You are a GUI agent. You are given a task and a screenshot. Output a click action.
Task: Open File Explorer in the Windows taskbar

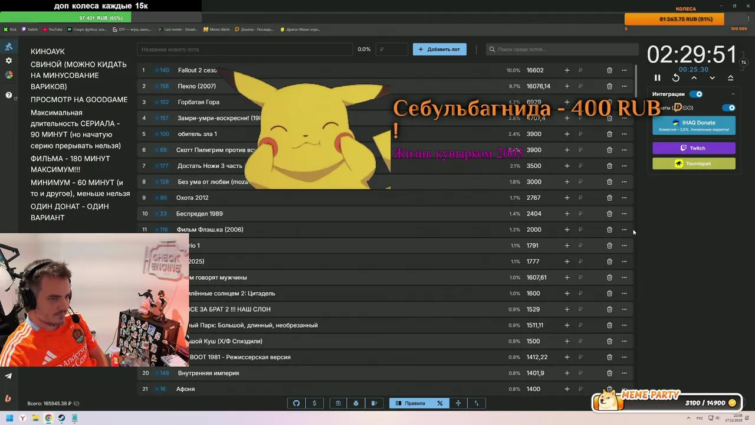pos(35,418)
